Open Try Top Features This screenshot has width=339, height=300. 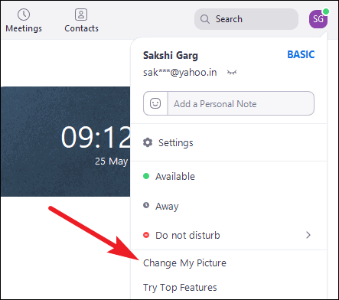[x=180, y=288]
